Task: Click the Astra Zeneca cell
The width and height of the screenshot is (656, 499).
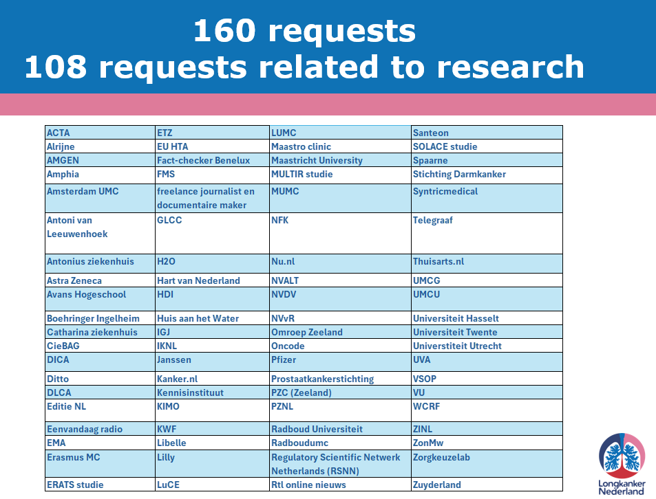Action: pyautogui.click(x=100, y=280)
